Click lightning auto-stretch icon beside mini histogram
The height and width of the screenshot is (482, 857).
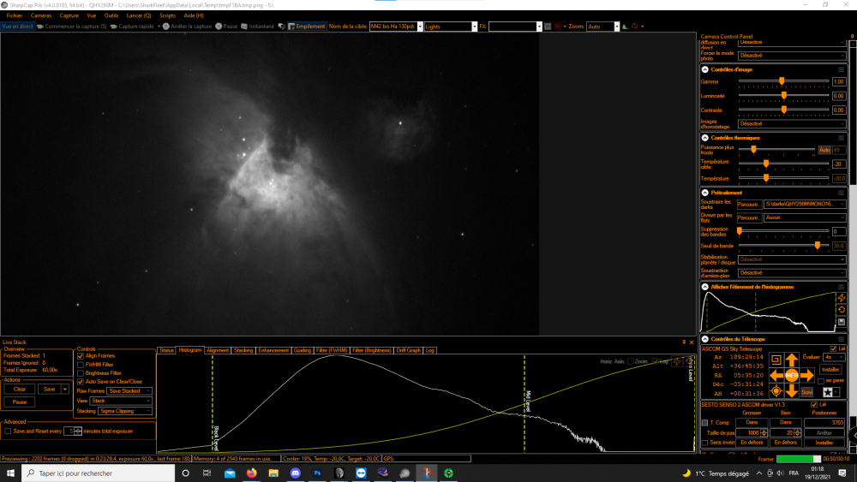click(x=842, y=298)
